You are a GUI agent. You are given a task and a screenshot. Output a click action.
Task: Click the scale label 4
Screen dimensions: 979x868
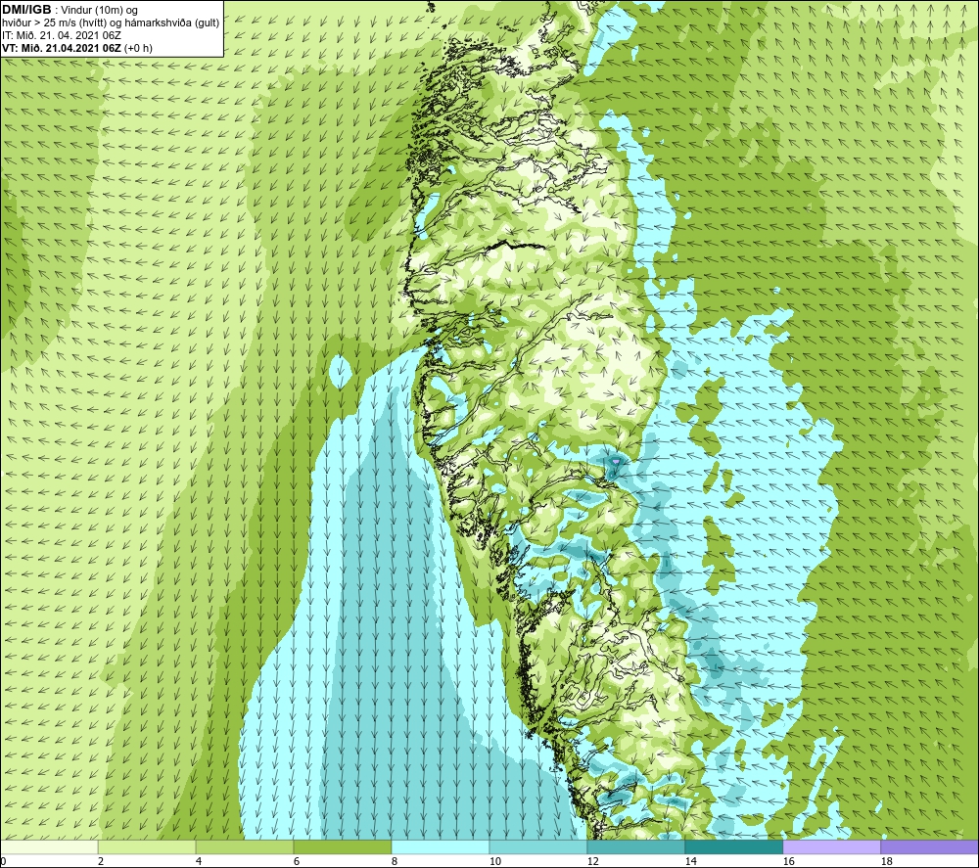coord(199,862)
